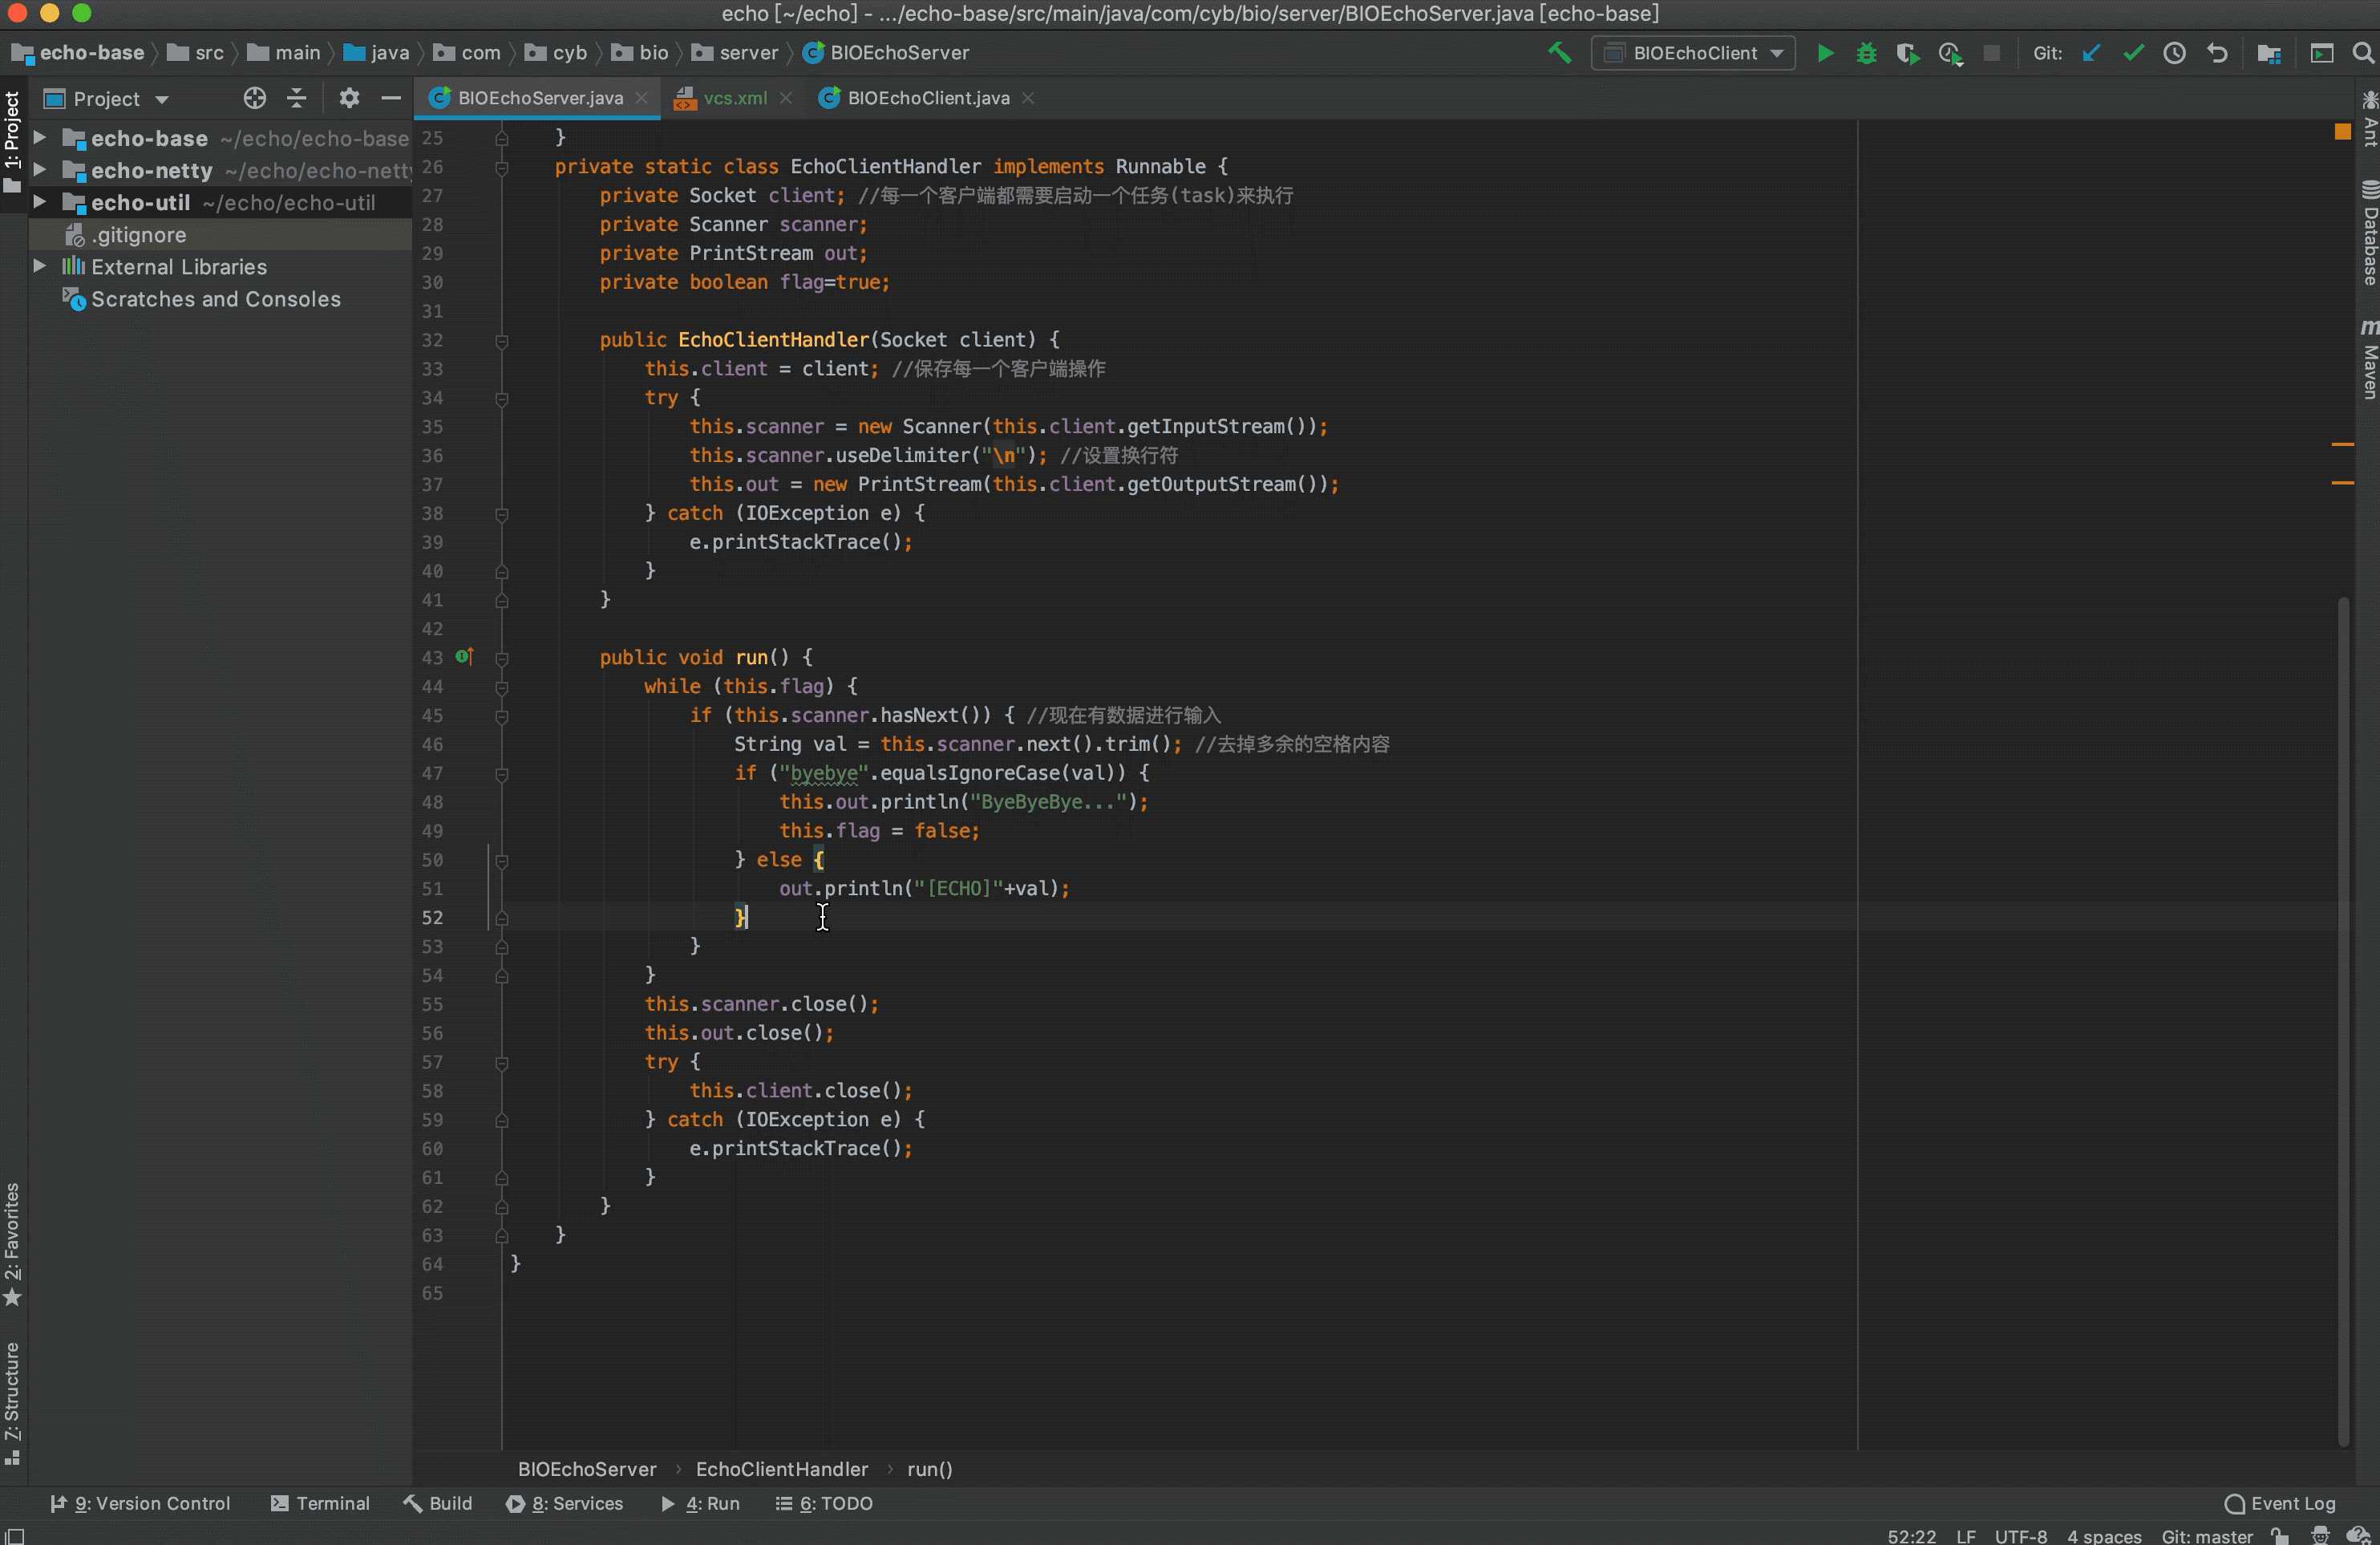
Task: Click EchoClientHandler in bottom breadcrumbs
Action: [x=782, y=1469]
